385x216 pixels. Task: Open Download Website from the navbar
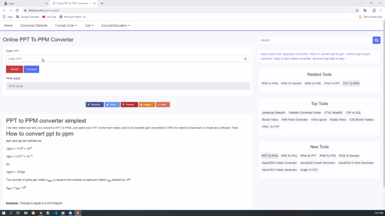[34, 25]
